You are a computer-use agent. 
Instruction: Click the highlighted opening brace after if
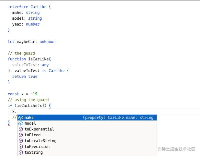click(x=50, y=106)
